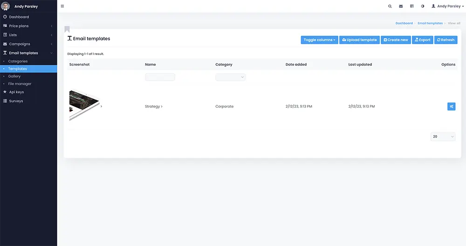Click Category column header

[x=224, y=64]
